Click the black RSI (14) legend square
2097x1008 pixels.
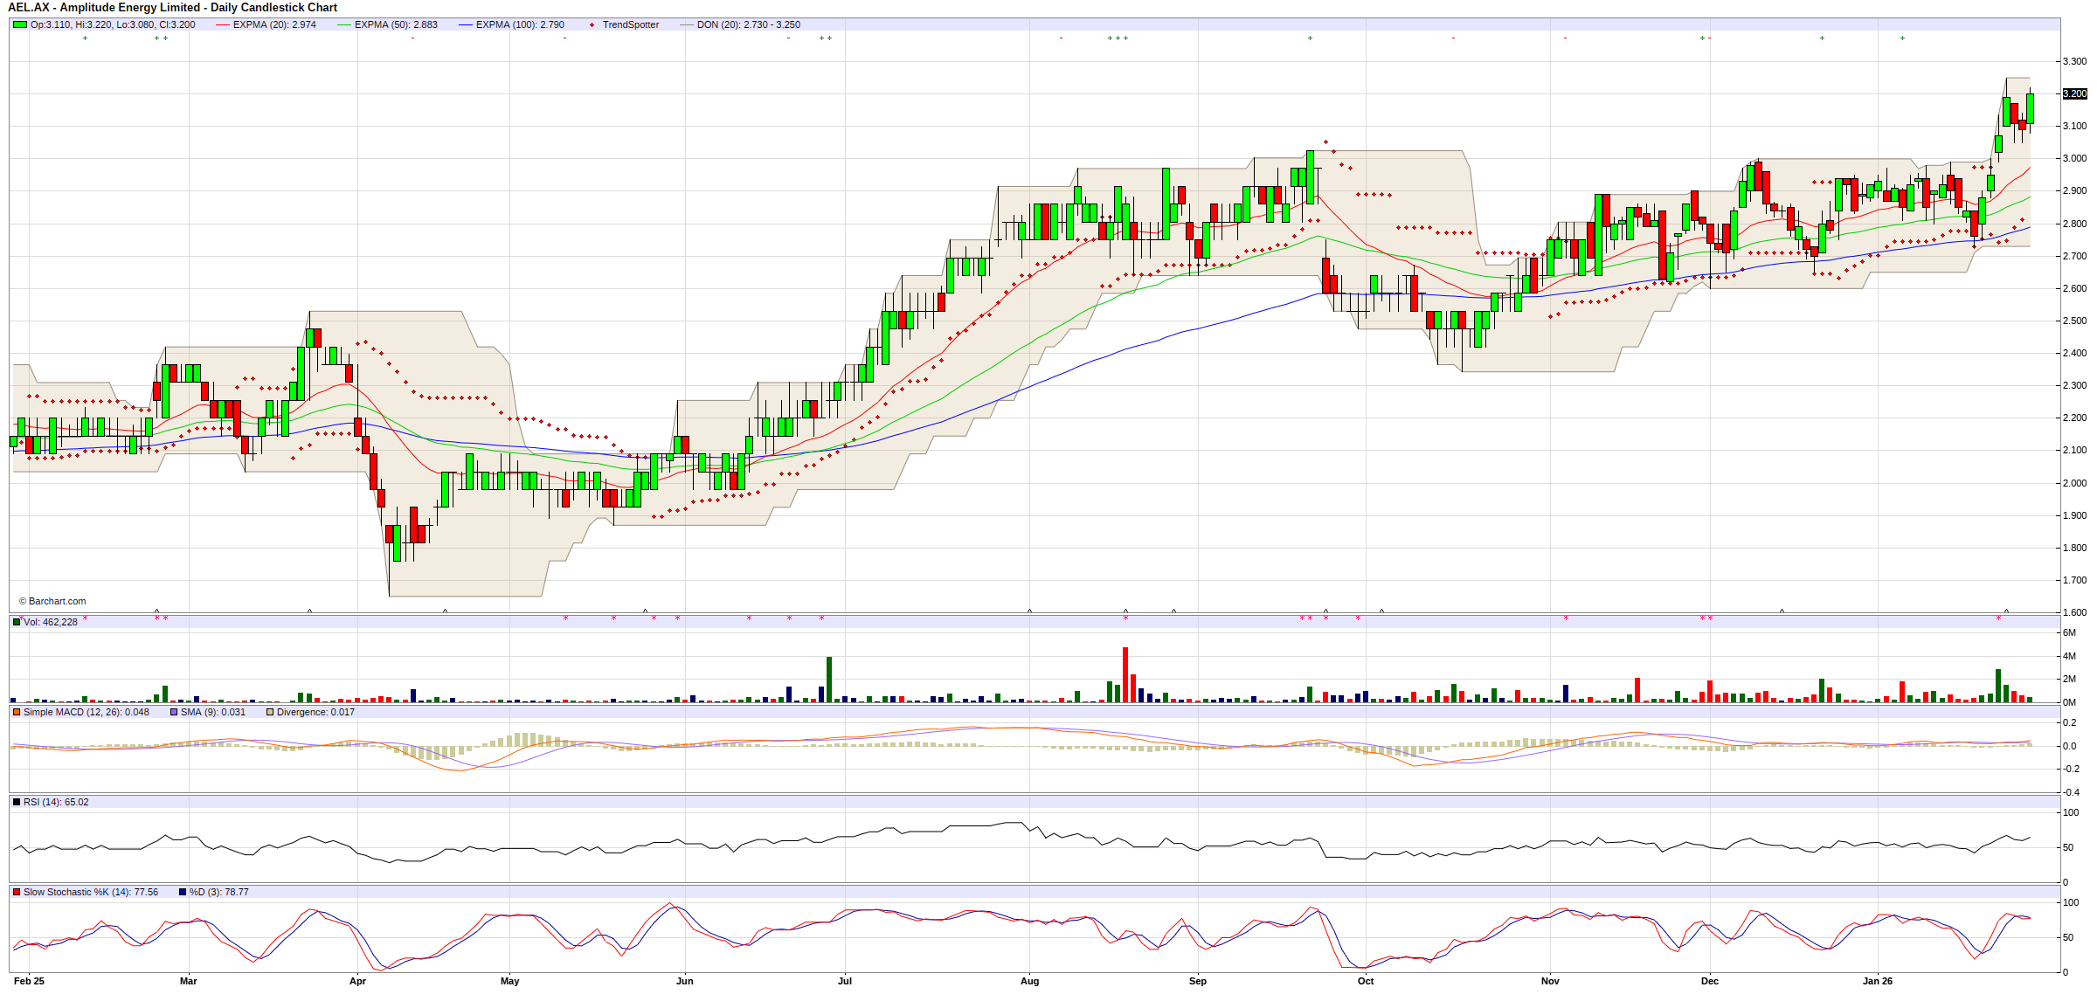[x=17, y=802]
